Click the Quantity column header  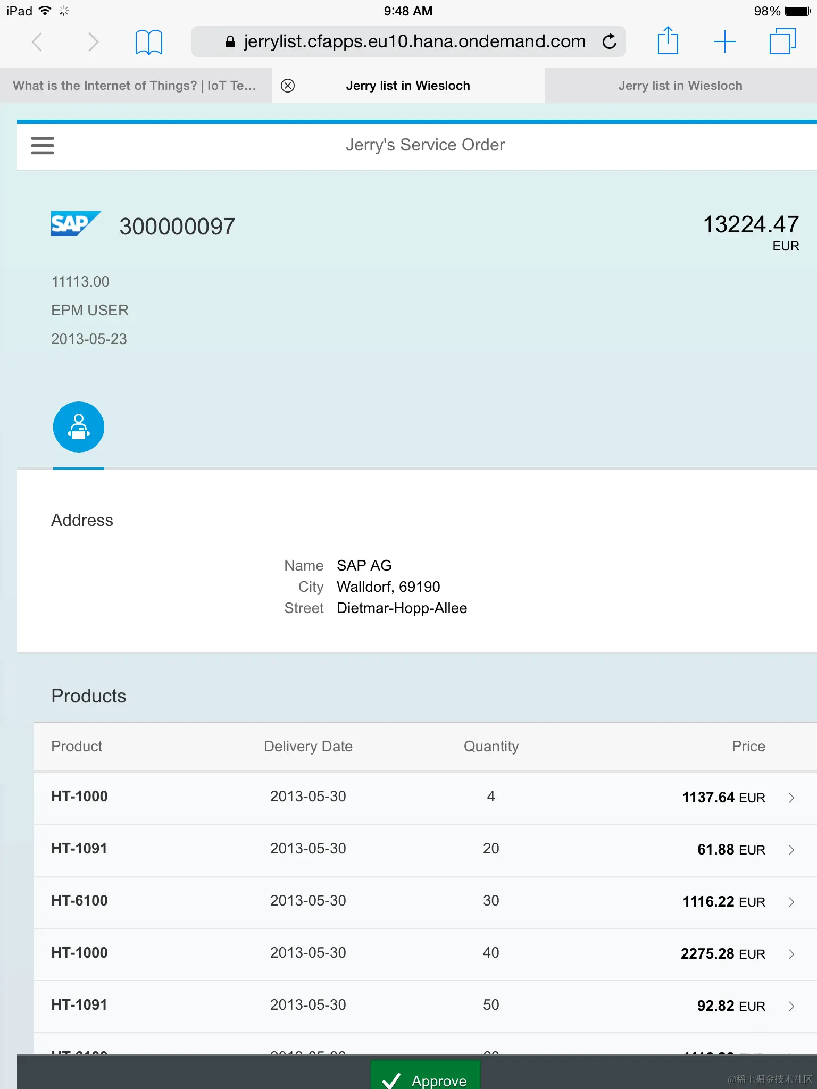point(491,746)
